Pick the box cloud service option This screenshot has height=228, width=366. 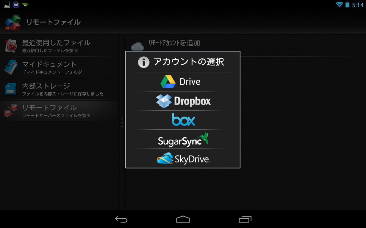183,120
